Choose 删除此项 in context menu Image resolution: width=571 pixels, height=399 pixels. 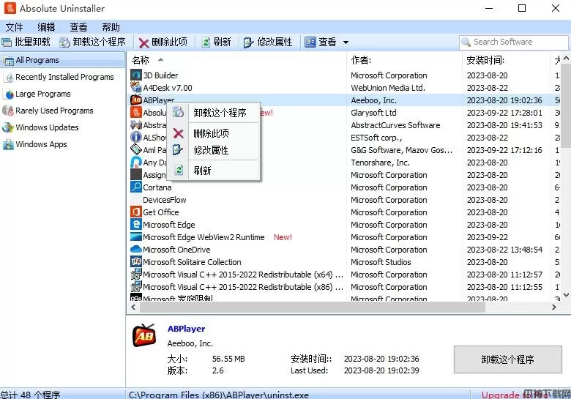pos(214,133)
